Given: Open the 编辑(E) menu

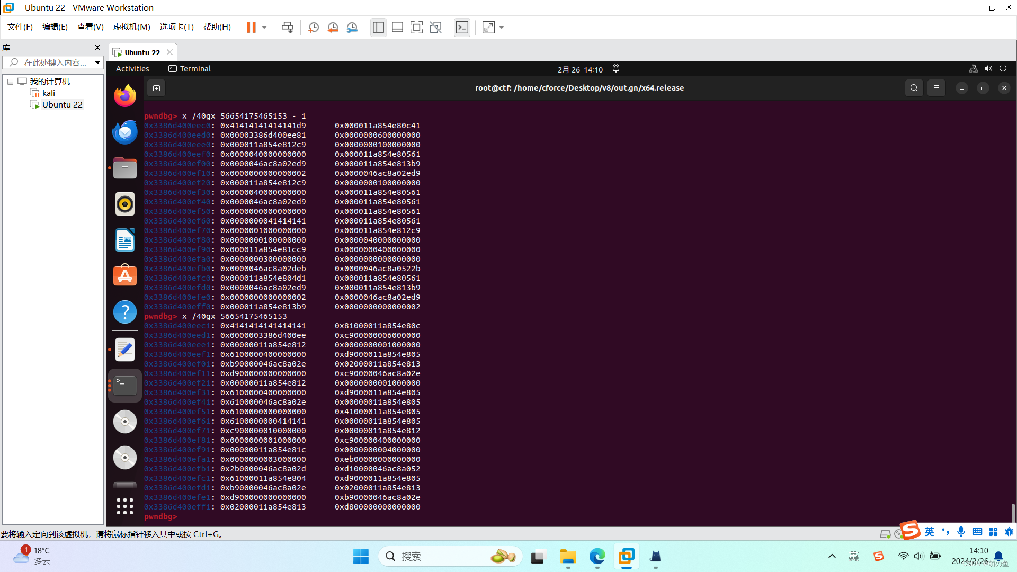Looking at the screenshot, I should point(55,27).
